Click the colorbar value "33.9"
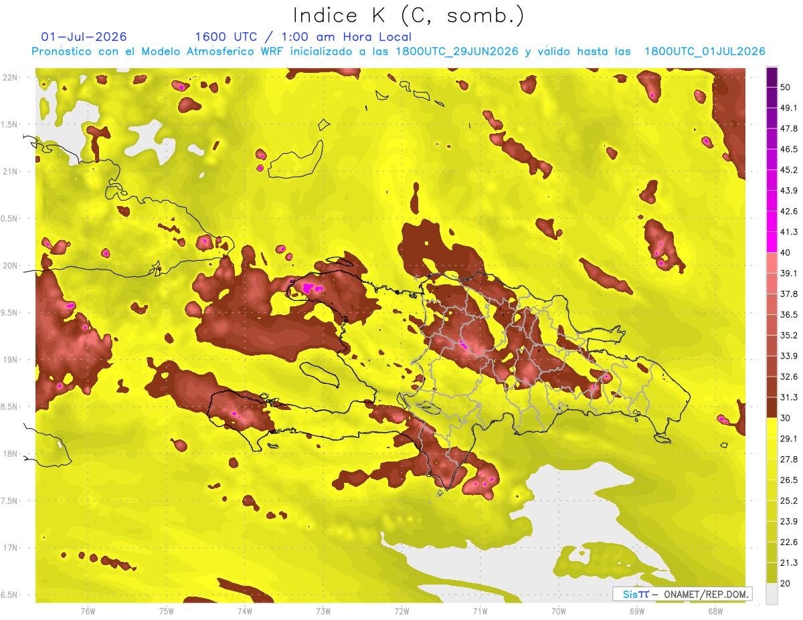Image resolution: width=803 pixels, height=620 pixels. coord(789,356)
